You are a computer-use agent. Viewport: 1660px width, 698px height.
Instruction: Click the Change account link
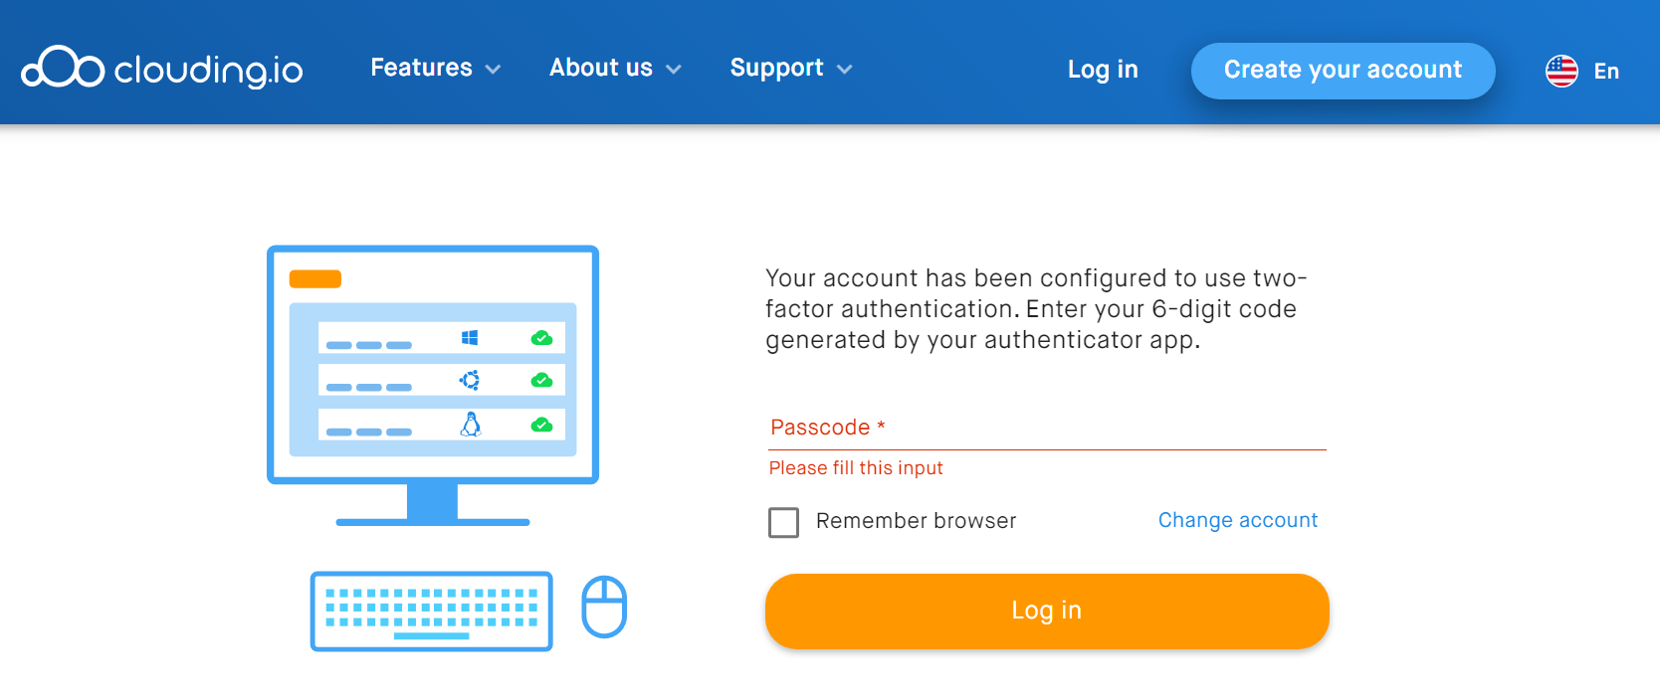coord(1238,520)
